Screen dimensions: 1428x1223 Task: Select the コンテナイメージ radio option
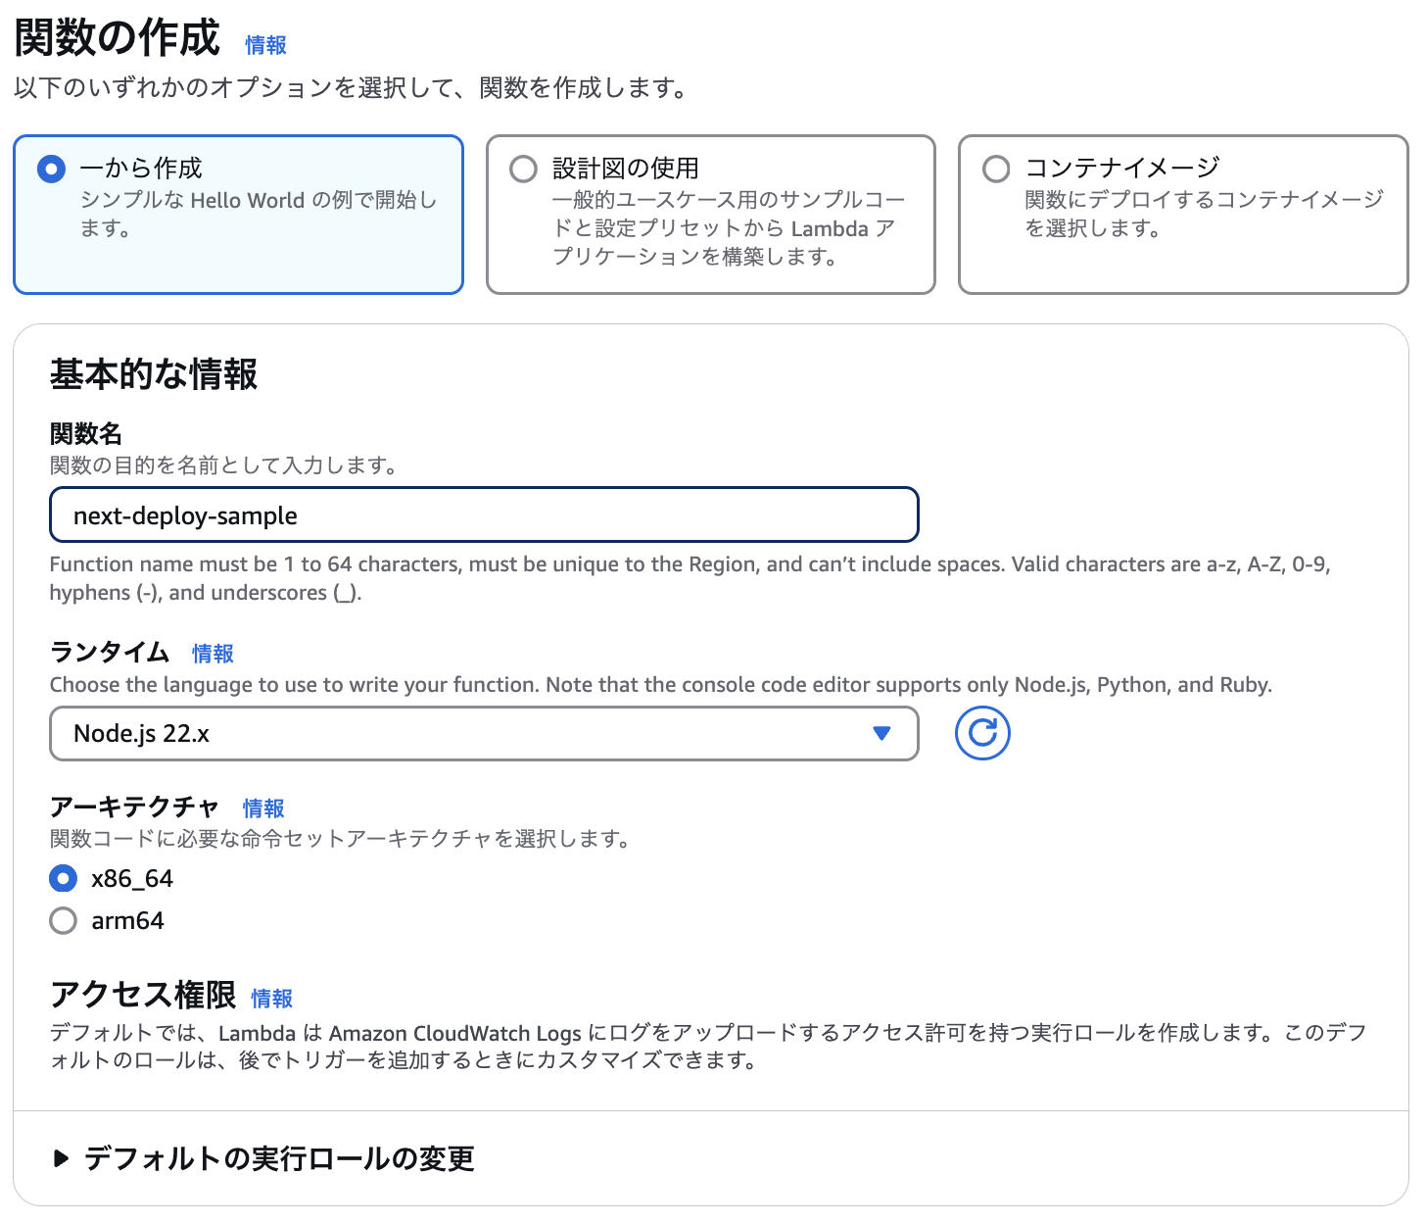coord(996,169)
